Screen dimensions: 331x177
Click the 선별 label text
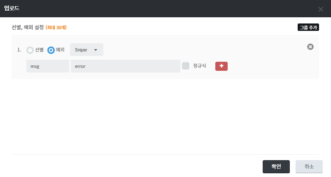tap(40, 50)
